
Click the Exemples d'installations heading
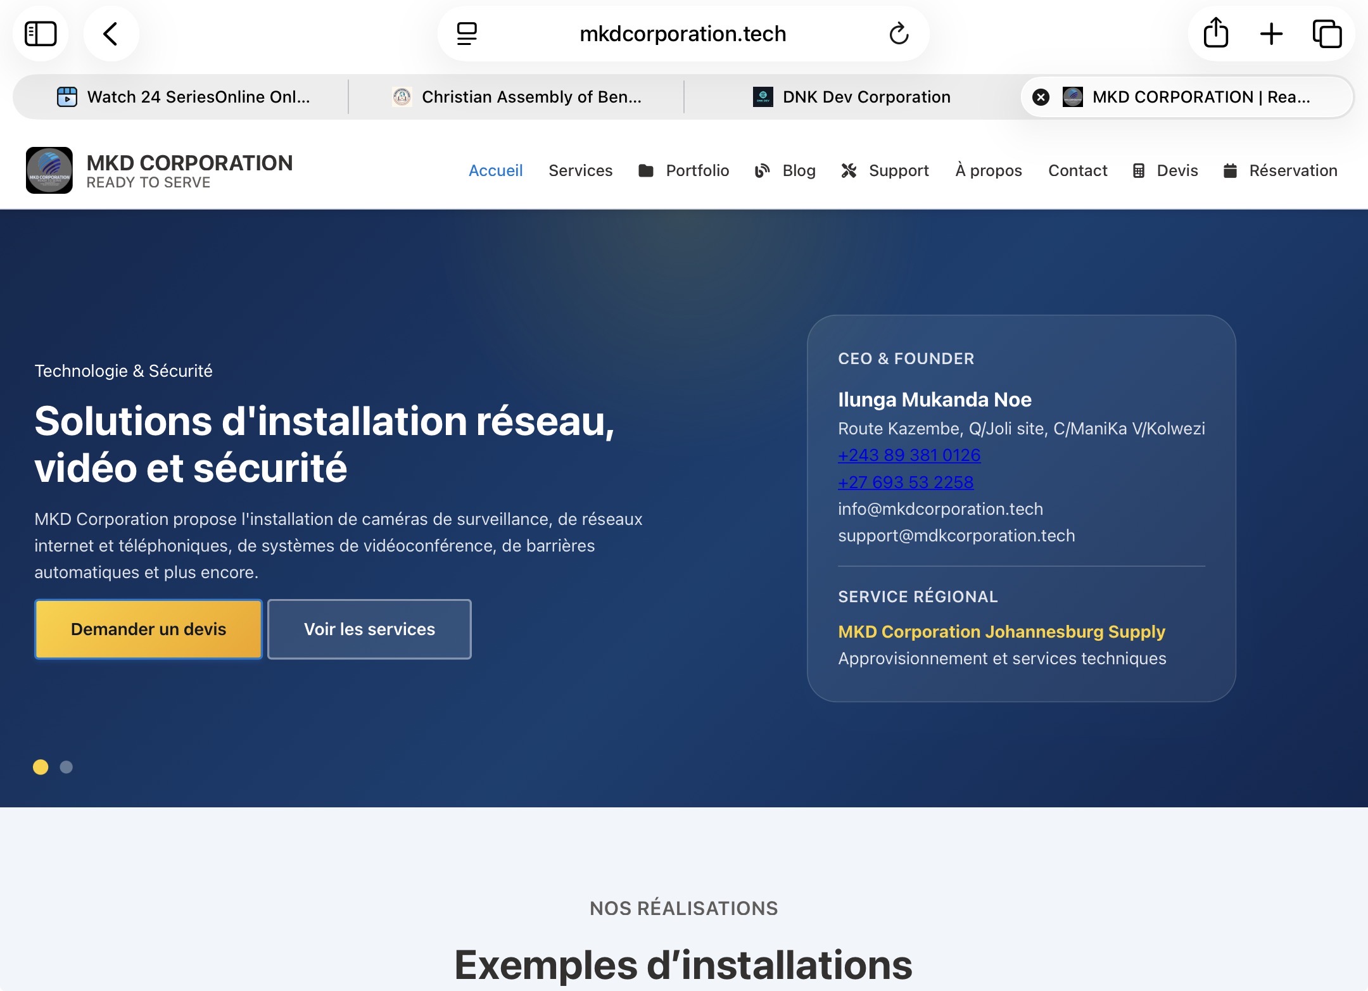coord(684,965)
